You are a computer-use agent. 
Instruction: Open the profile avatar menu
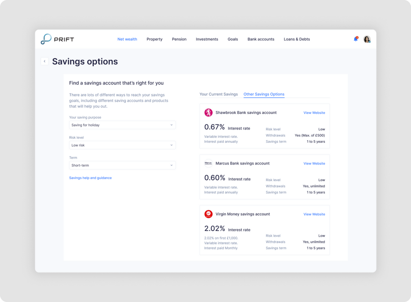[366, 39]
